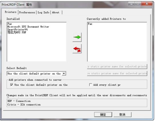This screenshot has height=121, width=155.
Task: Switch to the Preferences tab
Action: (x=27, y=13)
